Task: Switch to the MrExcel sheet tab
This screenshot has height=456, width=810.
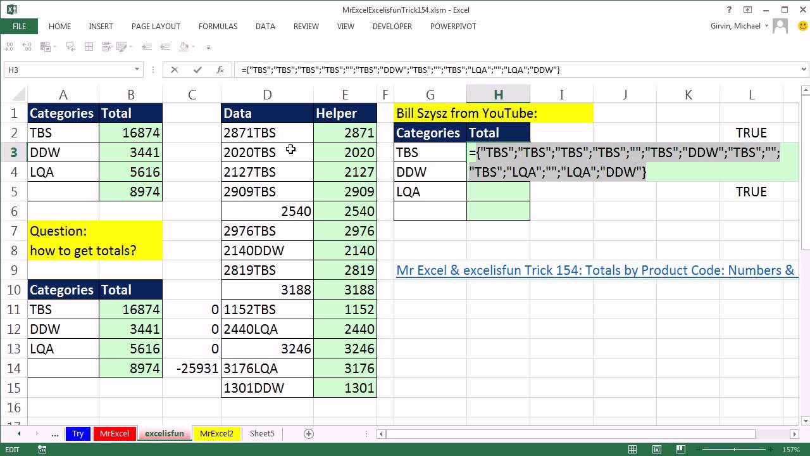Action: coord(115,434)
